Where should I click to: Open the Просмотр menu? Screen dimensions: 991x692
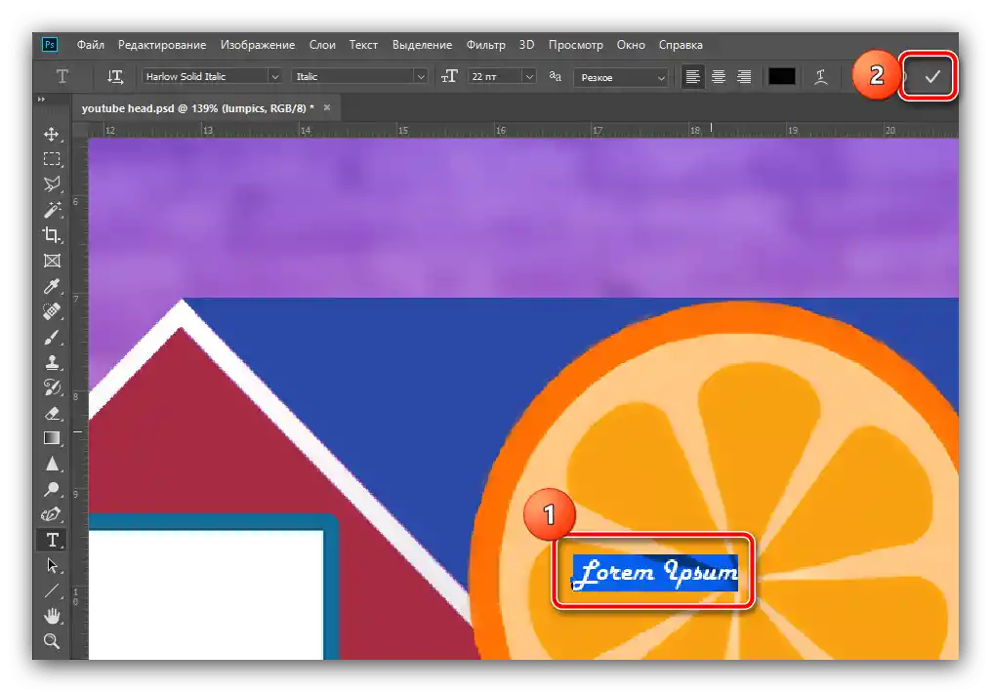coord(575,45)
